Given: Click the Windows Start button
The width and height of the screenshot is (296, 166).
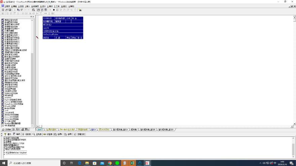Looking at the screenshot, I should pos(4,163).
